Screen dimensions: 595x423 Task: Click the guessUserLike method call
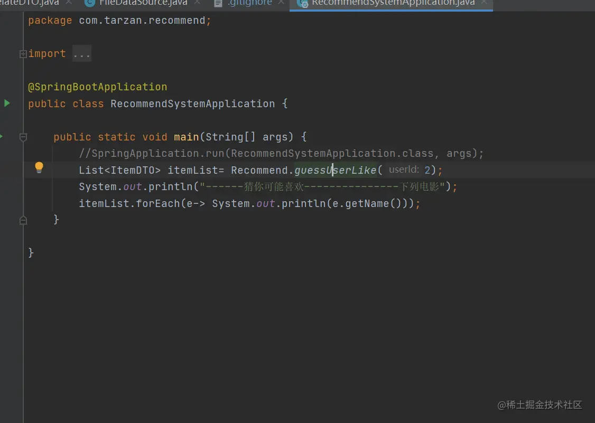336,170
